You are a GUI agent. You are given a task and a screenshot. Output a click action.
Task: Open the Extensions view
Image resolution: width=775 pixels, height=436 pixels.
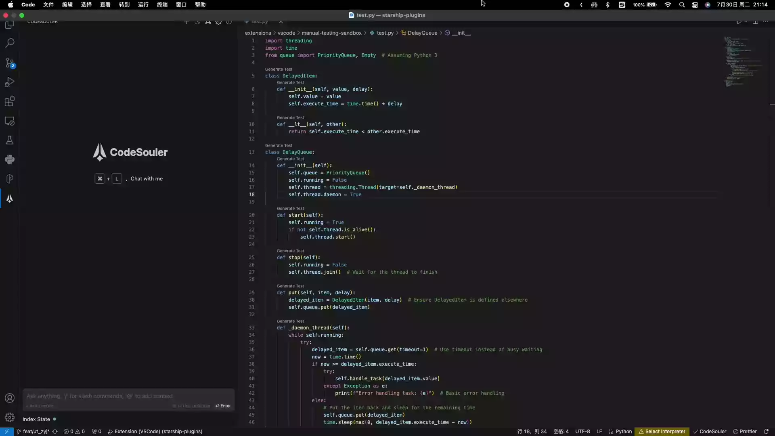click(10, 101)
